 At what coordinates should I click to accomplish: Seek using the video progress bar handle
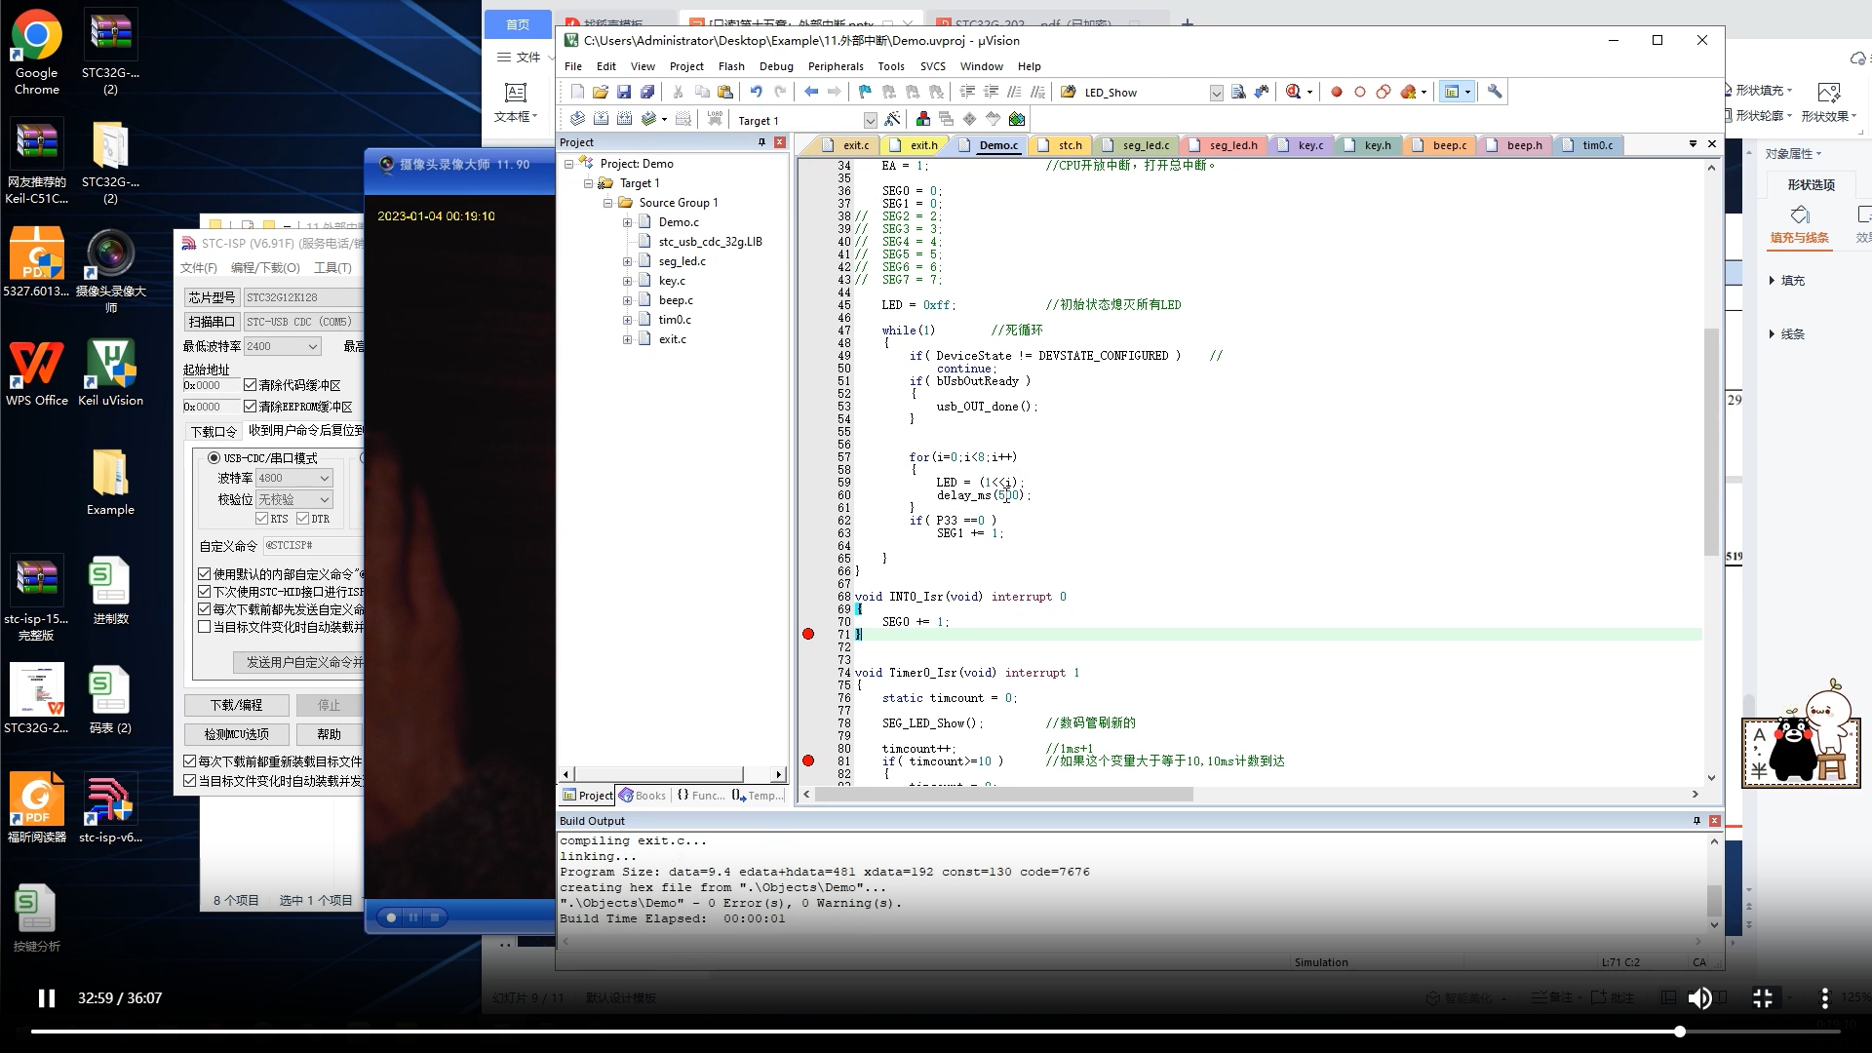pos(1680,1031)
